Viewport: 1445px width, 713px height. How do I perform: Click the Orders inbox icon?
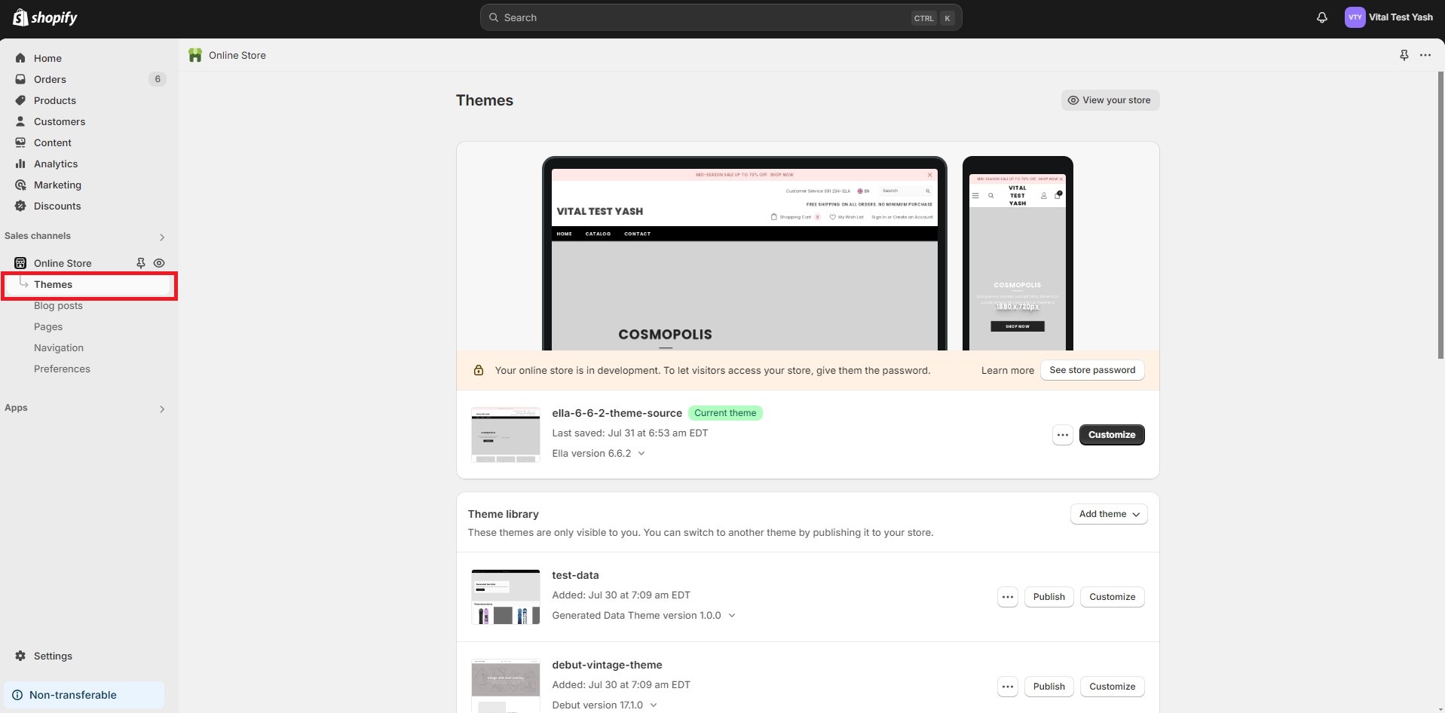(x=20, y=79)
